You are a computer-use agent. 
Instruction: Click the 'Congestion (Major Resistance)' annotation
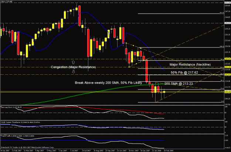tap(74, 67)
